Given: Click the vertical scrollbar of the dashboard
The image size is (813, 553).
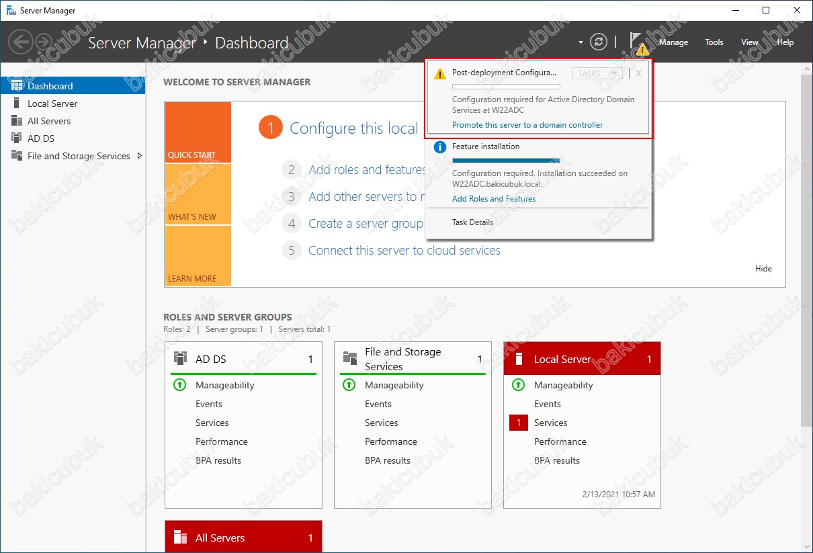Looking at the screenshot, I should coord(807,250).
